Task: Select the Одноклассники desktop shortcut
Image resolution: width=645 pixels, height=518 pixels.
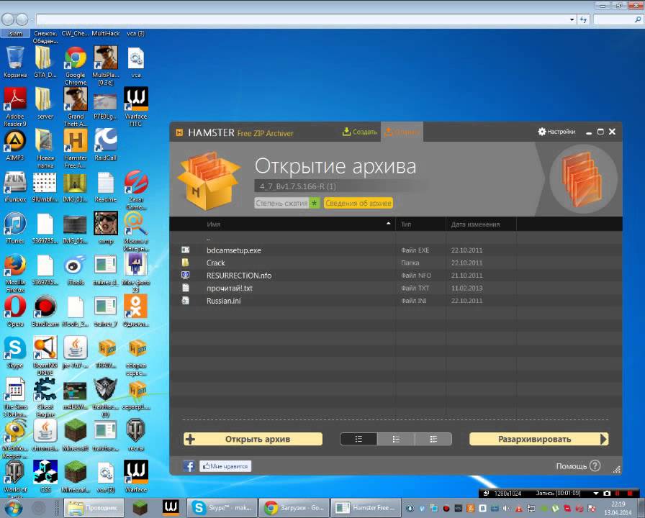Action: coord(136,311)
